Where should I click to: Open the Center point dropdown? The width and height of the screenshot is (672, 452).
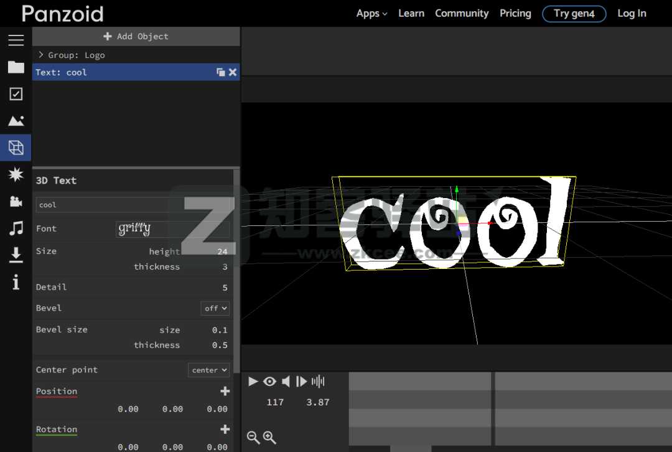tap(208, 370)
